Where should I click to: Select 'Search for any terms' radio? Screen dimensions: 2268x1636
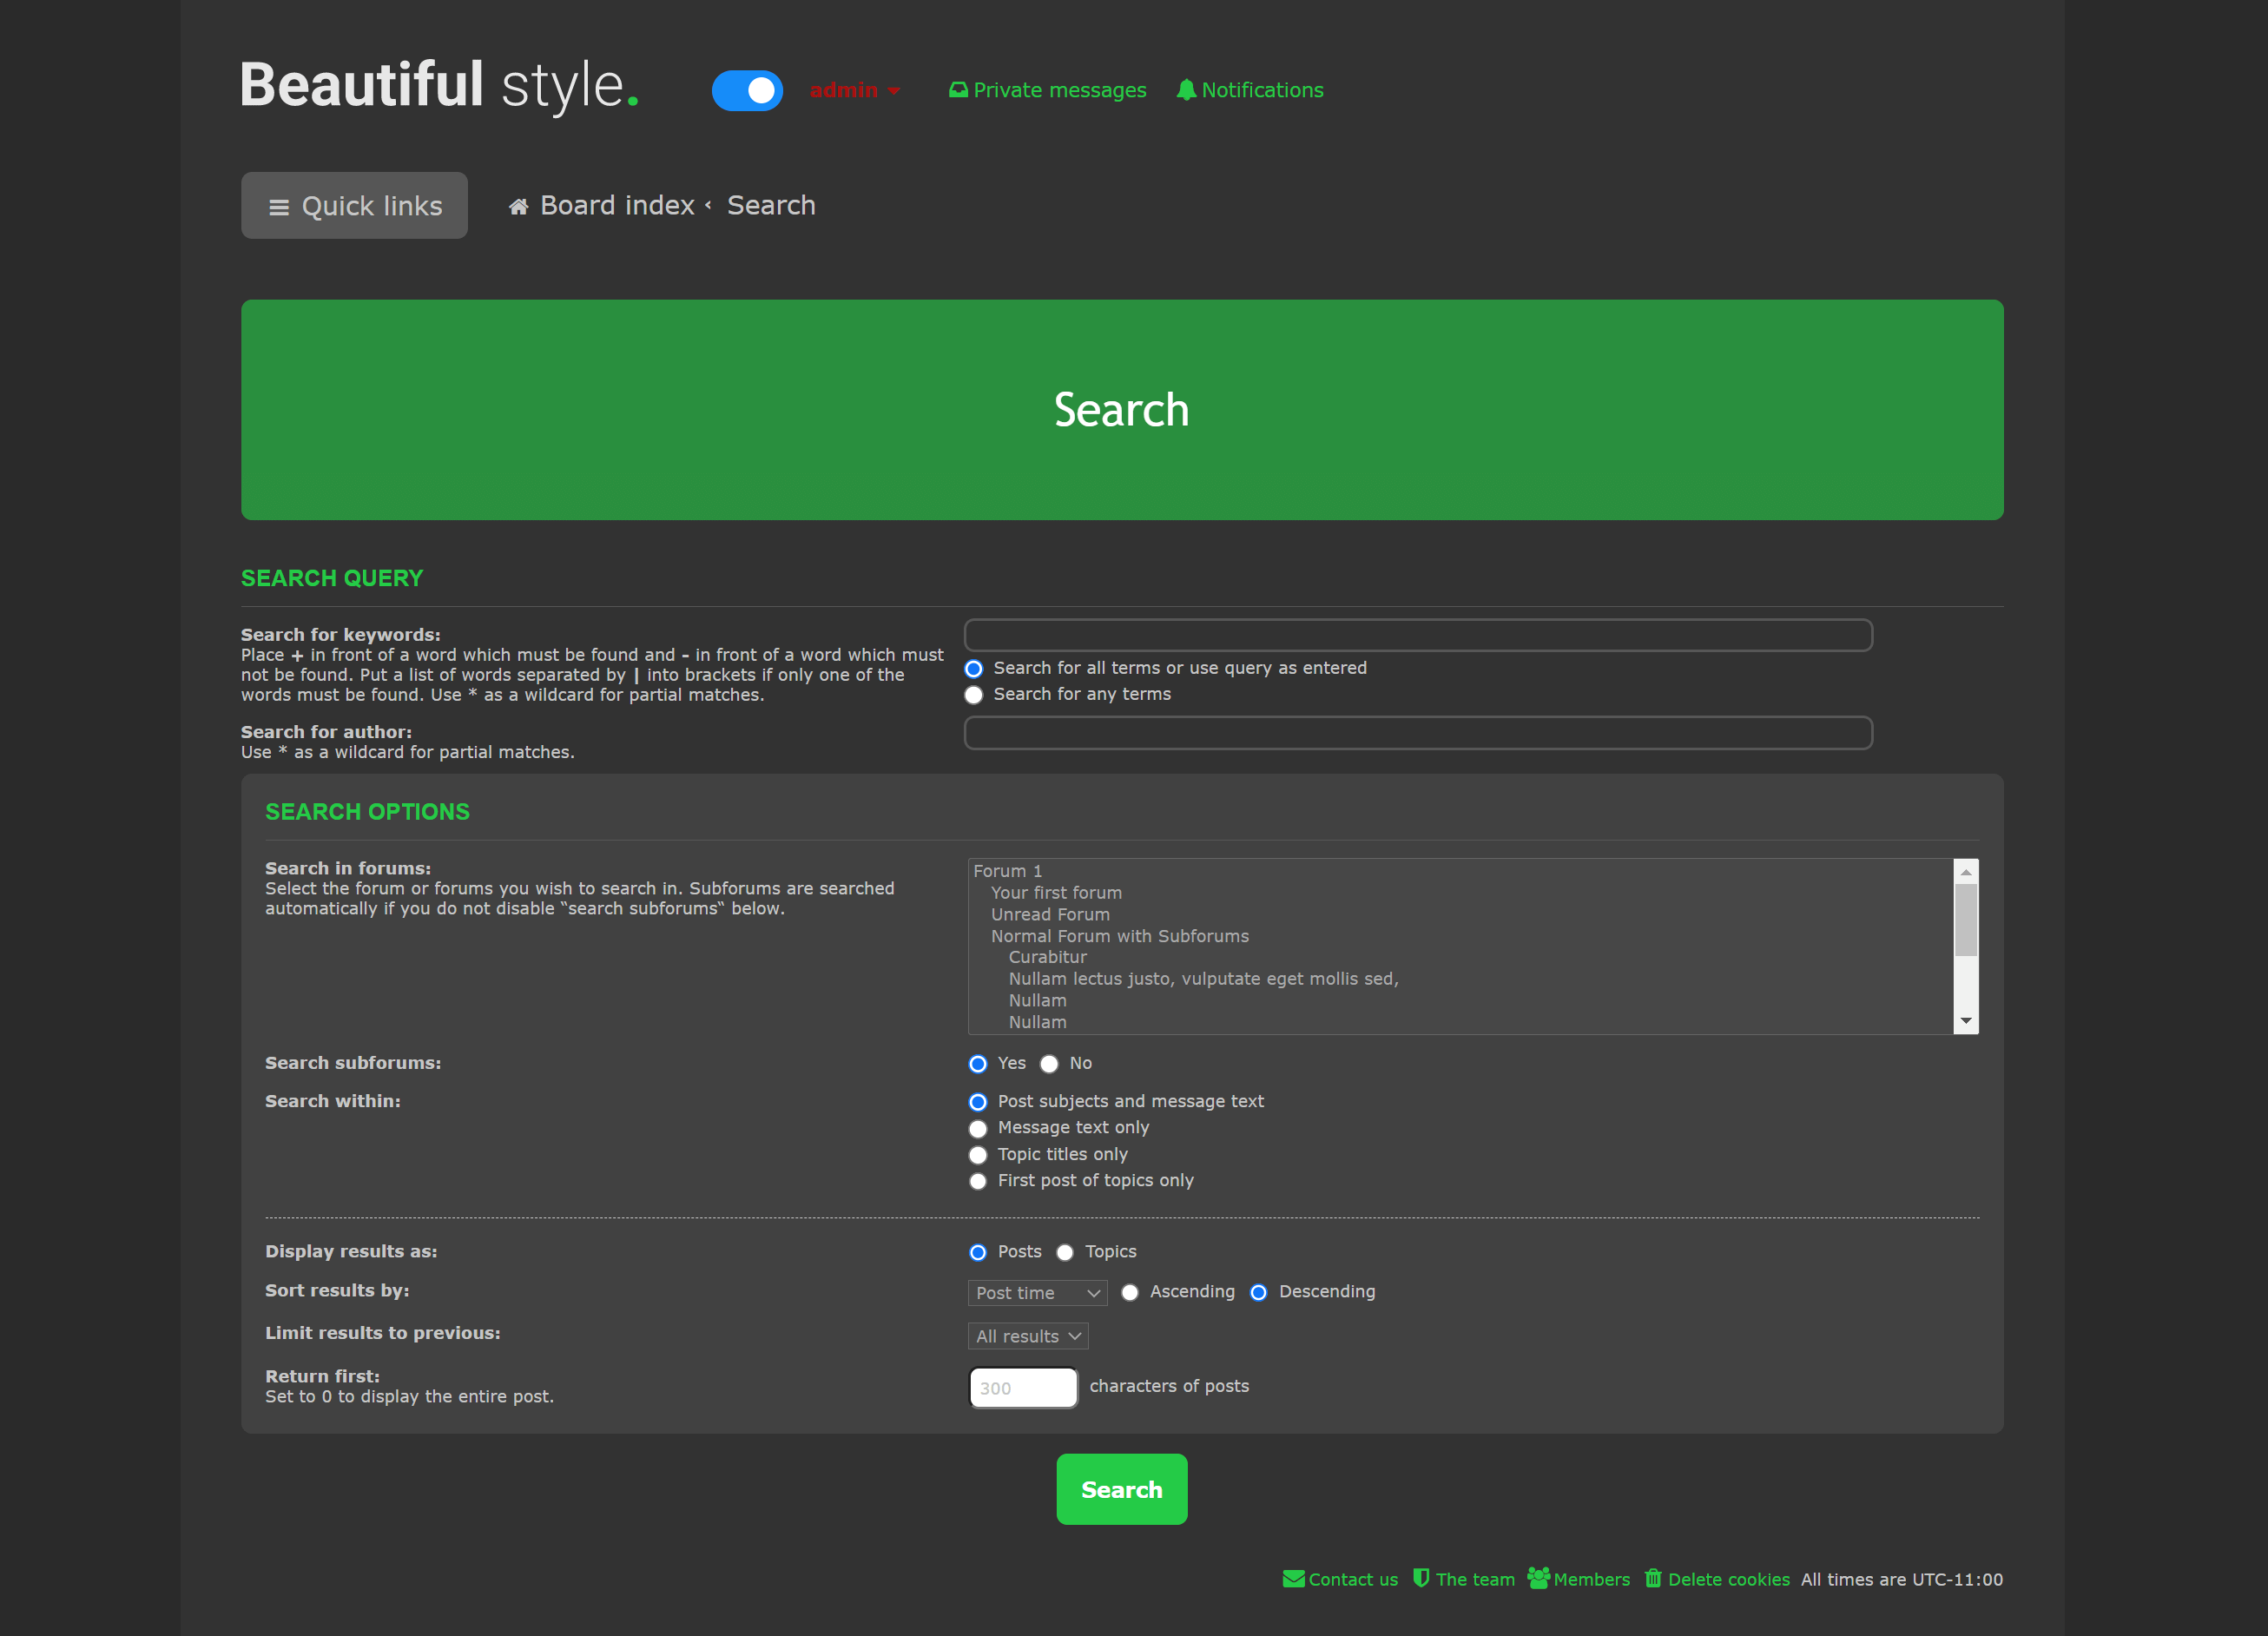(974, 695)
